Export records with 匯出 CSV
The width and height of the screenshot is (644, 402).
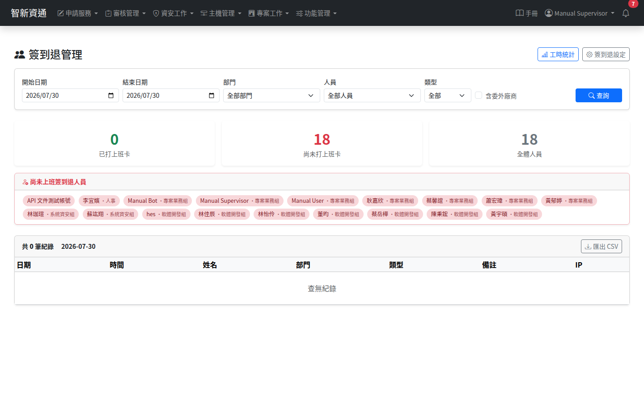coord(602,247)
